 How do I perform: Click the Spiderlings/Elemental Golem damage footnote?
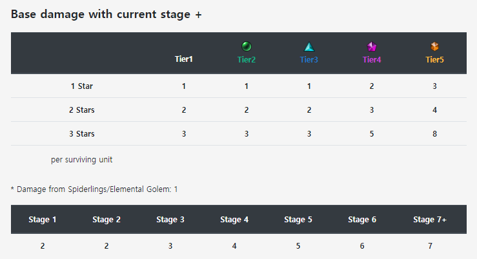[x=94, y=189]
